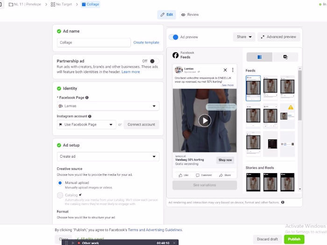Screen dimensions: 327x245
Task: Play the ad preview video
Action: pos(205,120)
